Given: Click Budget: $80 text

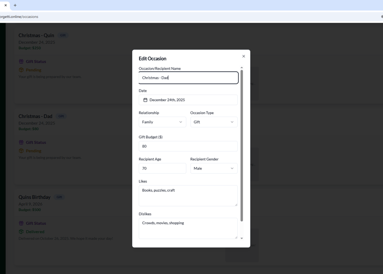Looking at the screenshot, I should tap(28, 129).
